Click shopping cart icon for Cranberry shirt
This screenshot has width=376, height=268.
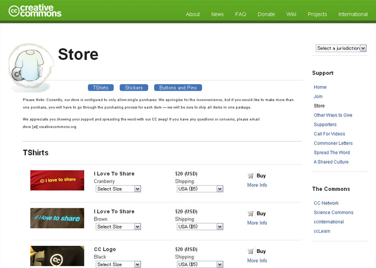[x=251, y=176]
